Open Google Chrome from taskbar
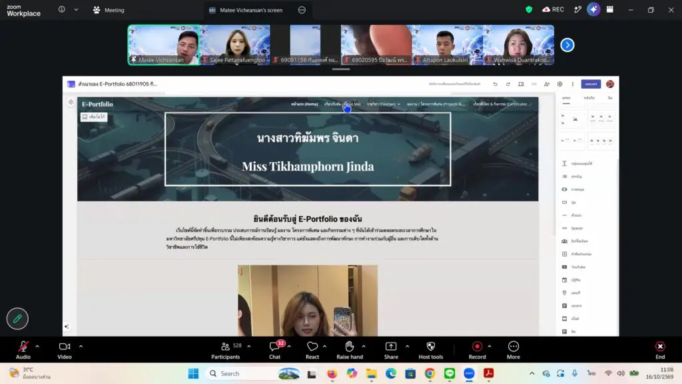 pos(430,373)
